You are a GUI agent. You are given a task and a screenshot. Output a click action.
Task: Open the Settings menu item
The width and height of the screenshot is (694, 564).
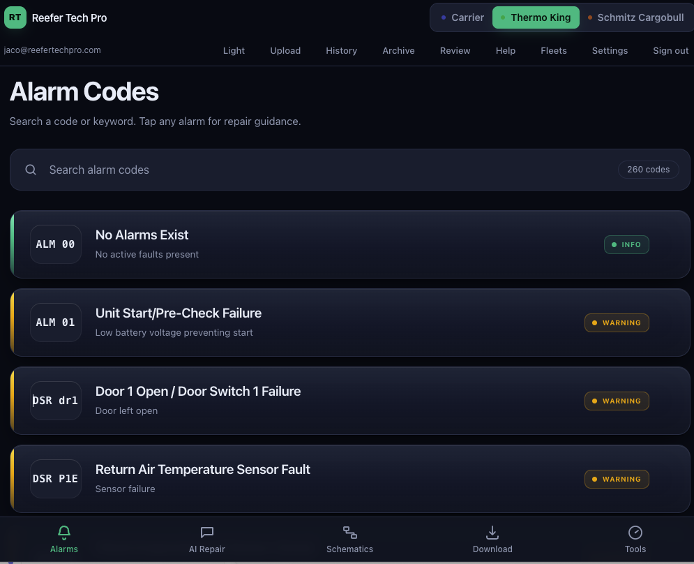[x=610, y=50]
